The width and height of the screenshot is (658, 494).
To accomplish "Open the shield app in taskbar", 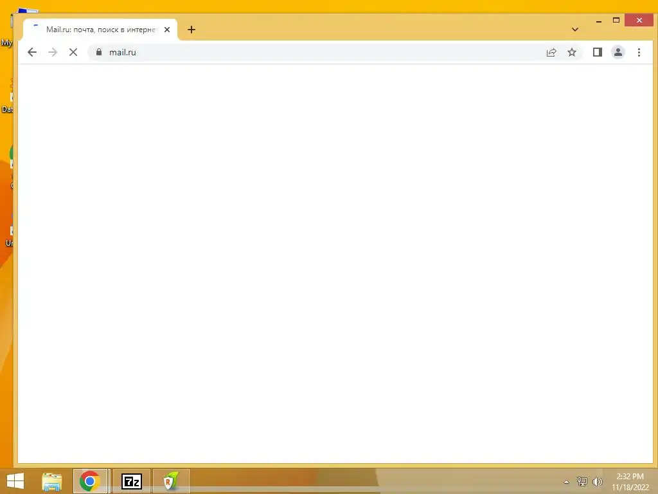I will (171, 481).
